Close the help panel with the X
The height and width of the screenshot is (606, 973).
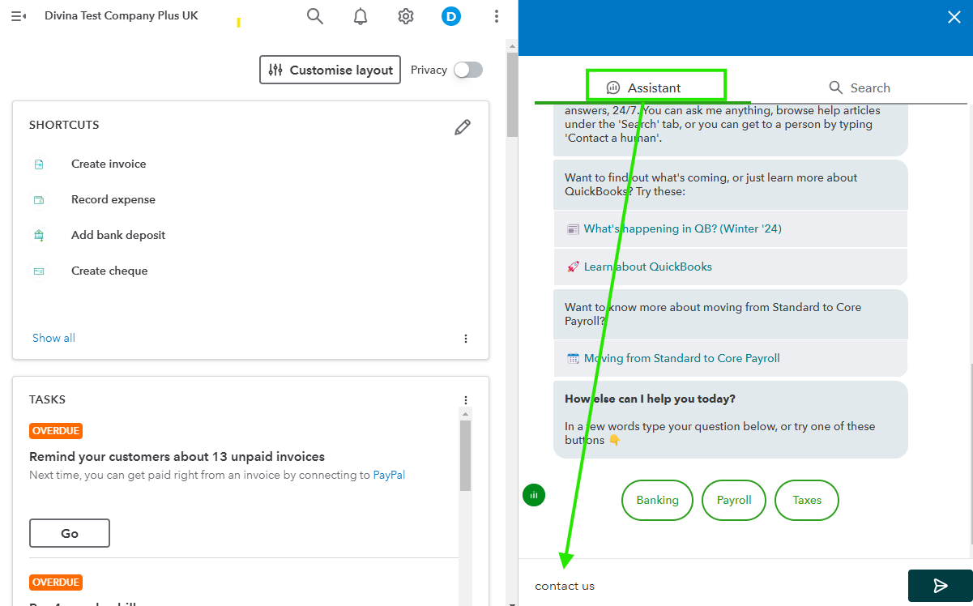coord(954,17)
